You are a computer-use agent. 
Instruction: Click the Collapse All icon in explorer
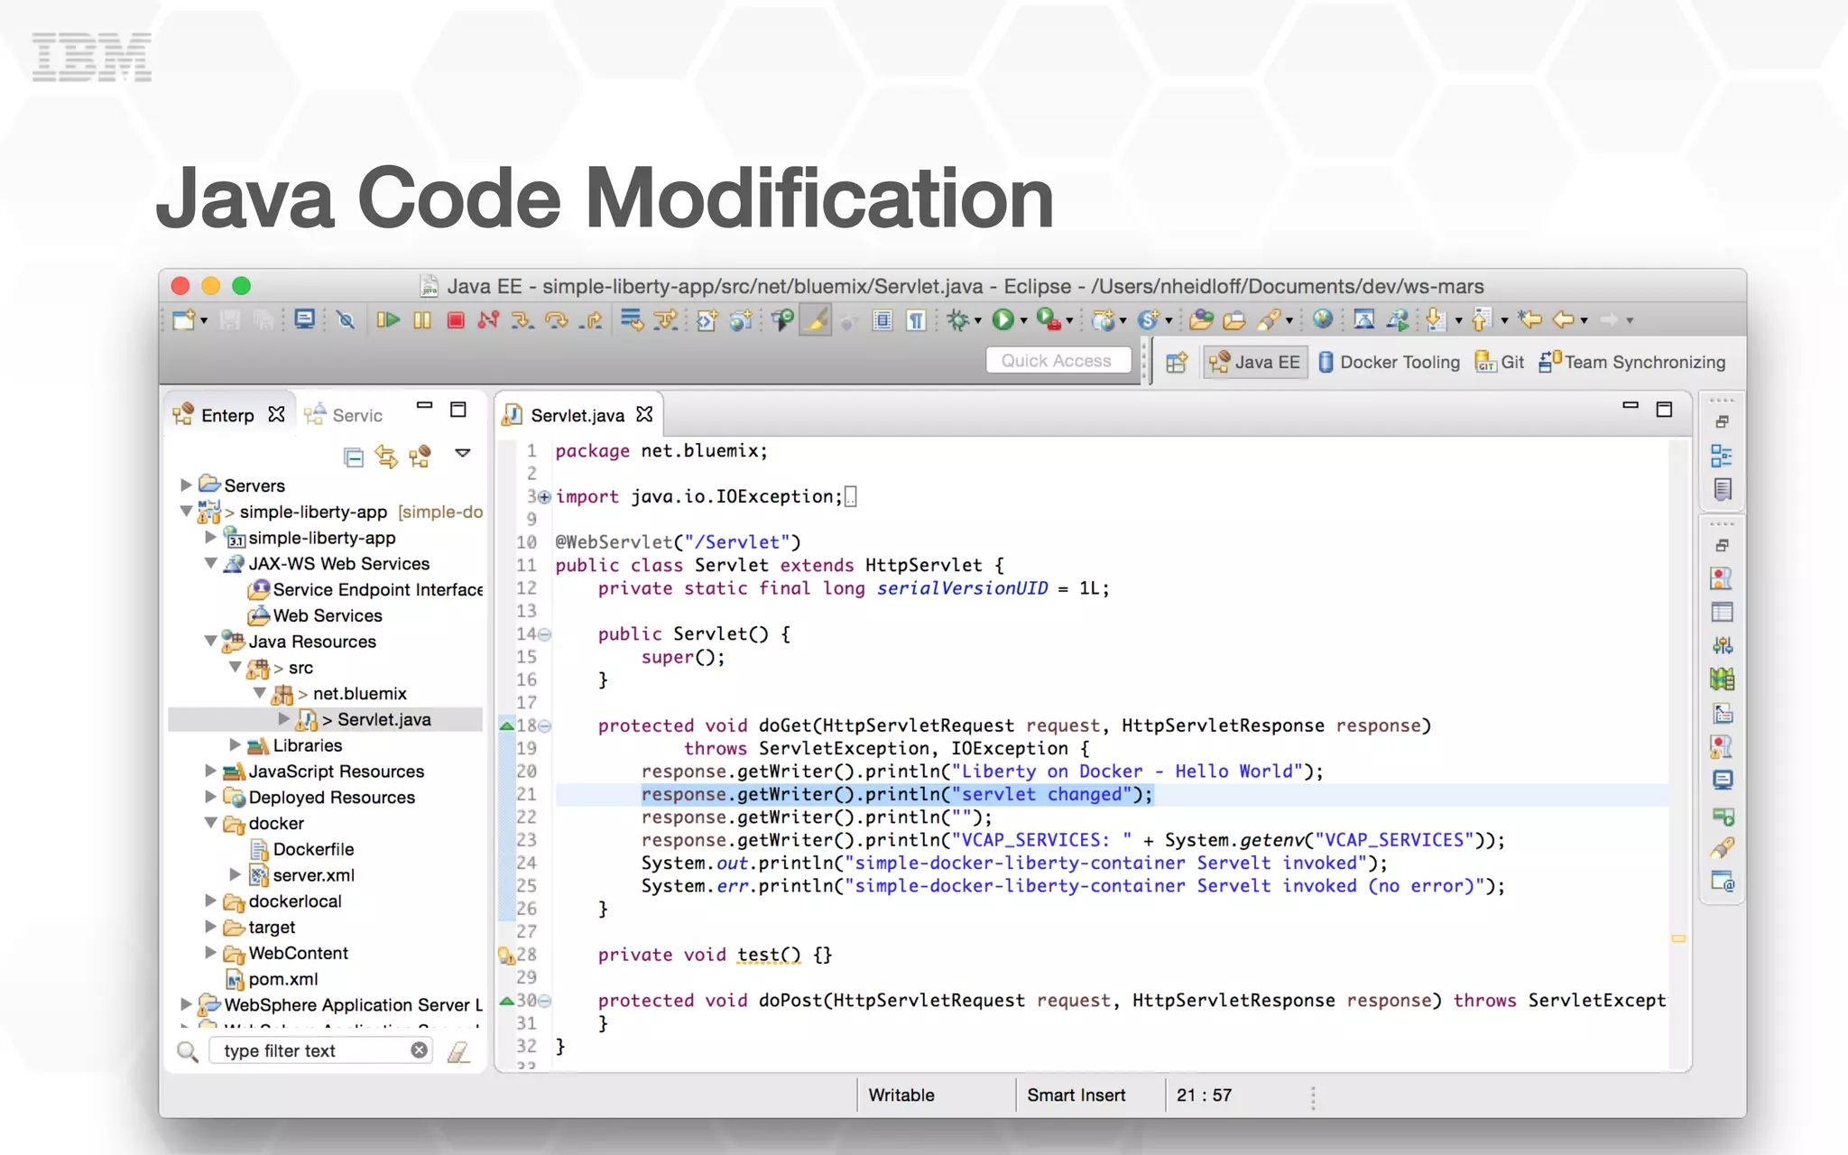pyautogui.click(x=354, y=457)
